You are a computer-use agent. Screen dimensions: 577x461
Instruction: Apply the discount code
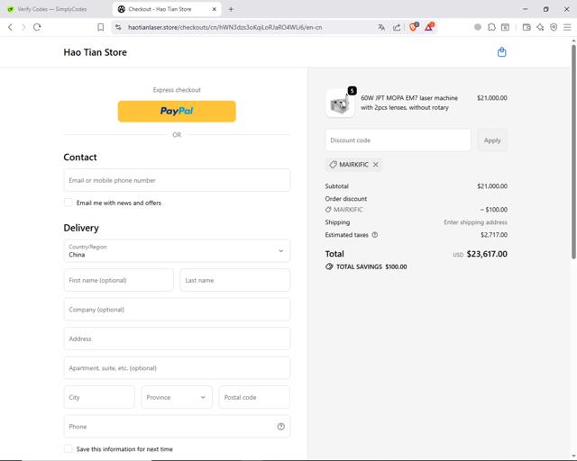492,140
